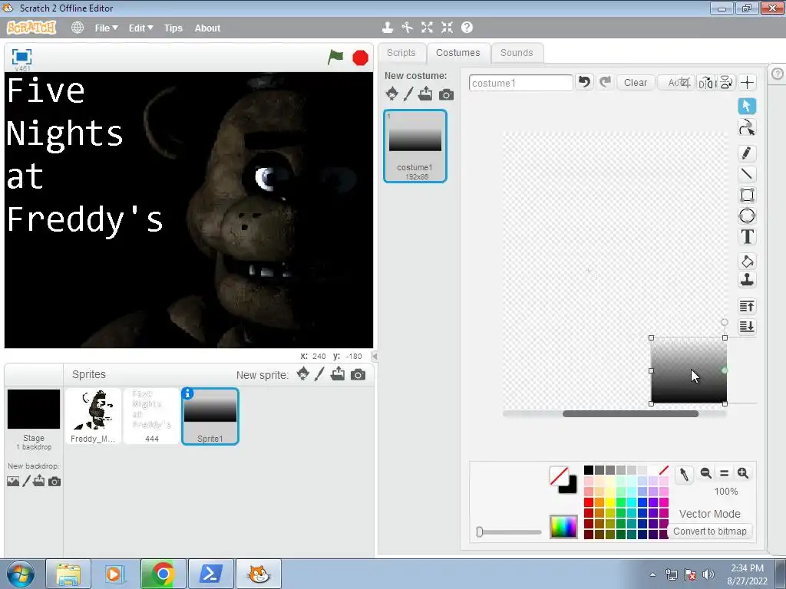Activate the arrow Select tool in paint editor

click(747, 106)
